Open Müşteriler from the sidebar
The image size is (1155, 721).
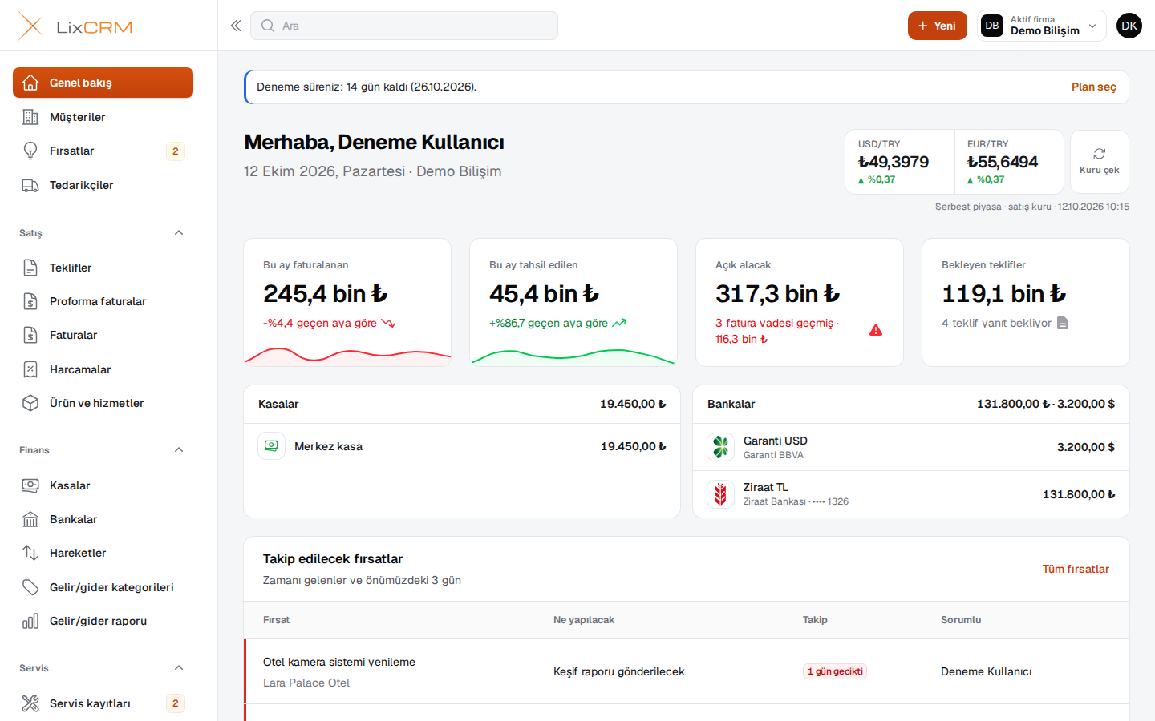pyautogui.click(x=103, y=117)
